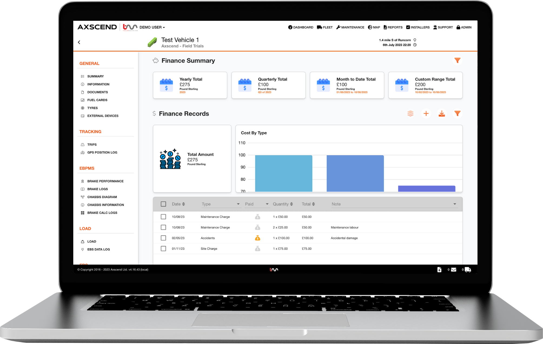543x344 pixels.
Task: Check the first Maintenance Charge row checkbox
Action: (163, 216)
